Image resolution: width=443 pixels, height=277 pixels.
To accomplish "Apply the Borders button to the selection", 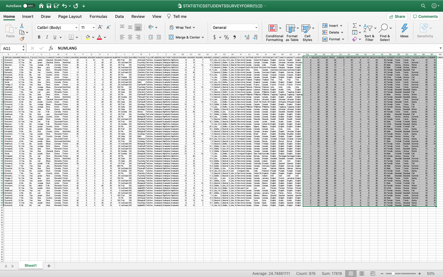I will coord(71,37).
